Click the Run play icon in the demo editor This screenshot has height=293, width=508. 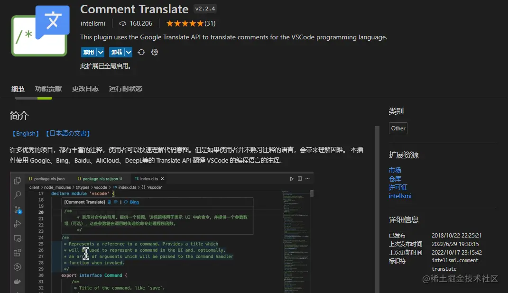coord(292,179)
